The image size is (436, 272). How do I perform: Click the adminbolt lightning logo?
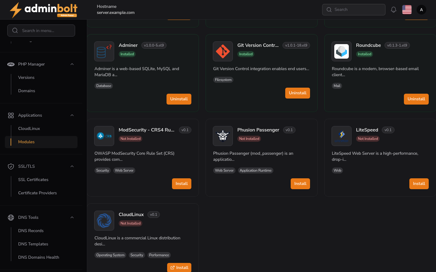[x=44, y=10]
